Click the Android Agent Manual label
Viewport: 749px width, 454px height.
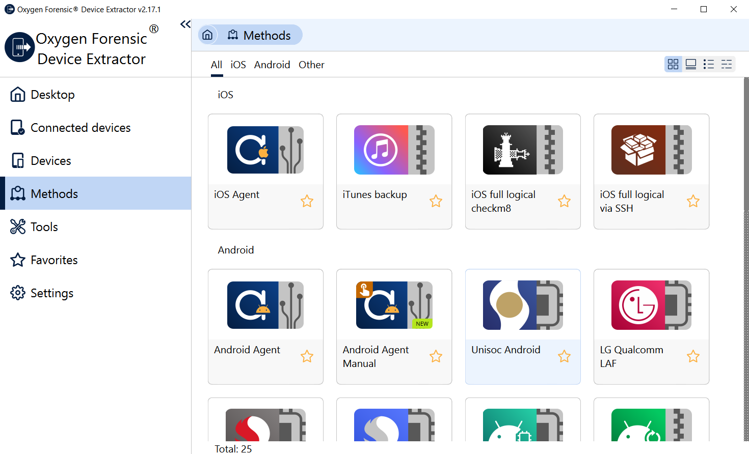376,356
